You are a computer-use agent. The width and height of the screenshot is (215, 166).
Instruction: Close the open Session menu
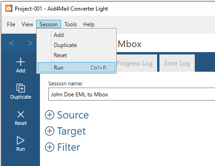point(49,24)
